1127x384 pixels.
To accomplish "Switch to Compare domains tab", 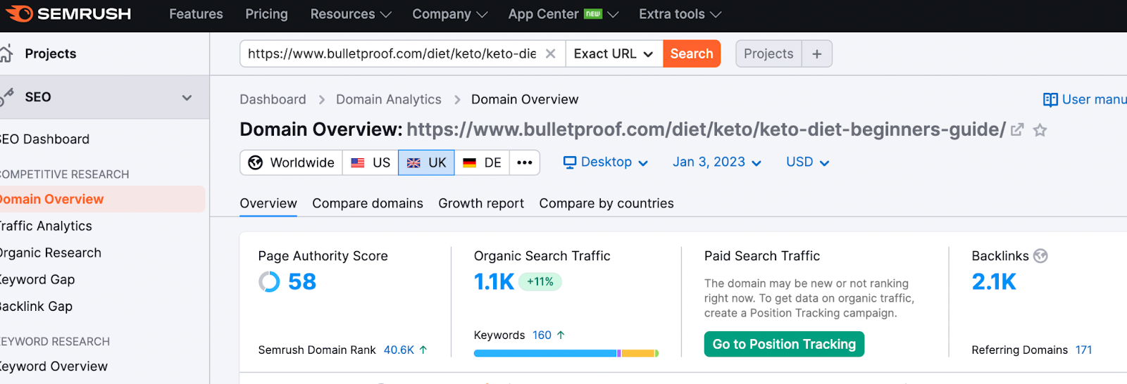I will pyautogui.click(x=368, y=203).
